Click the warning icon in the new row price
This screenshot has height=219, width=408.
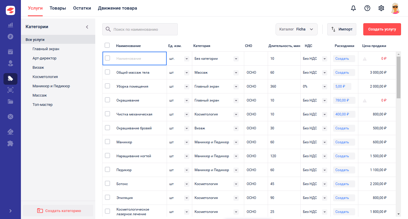click(365, 59)
